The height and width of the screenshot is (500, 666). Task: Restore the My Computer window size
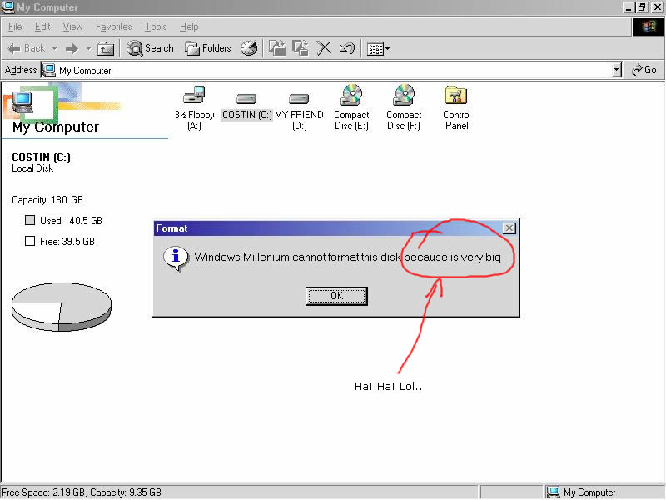(642, 7)
